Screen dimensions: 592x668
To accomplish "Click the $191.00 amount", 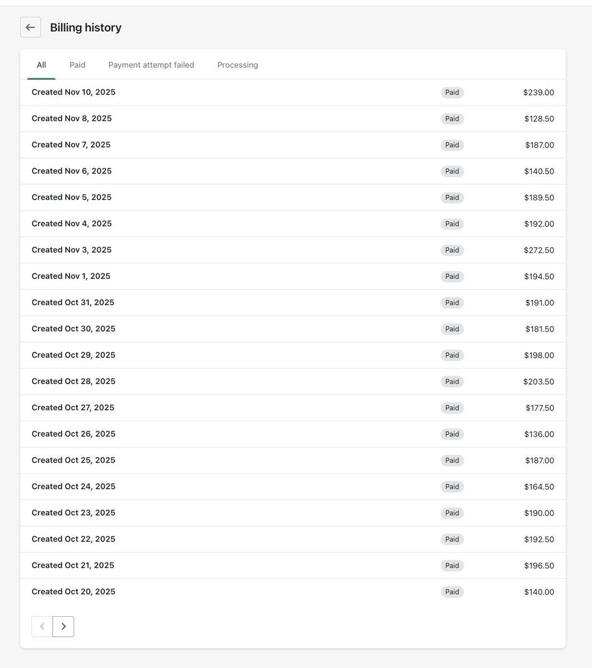I will 540,303.
